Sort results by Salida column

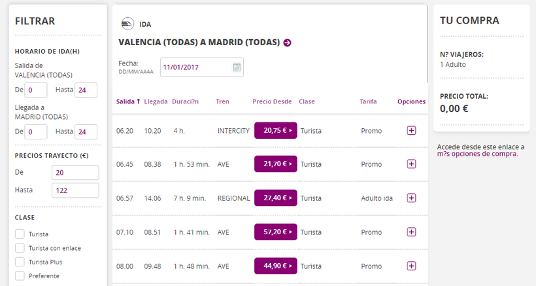128,101
